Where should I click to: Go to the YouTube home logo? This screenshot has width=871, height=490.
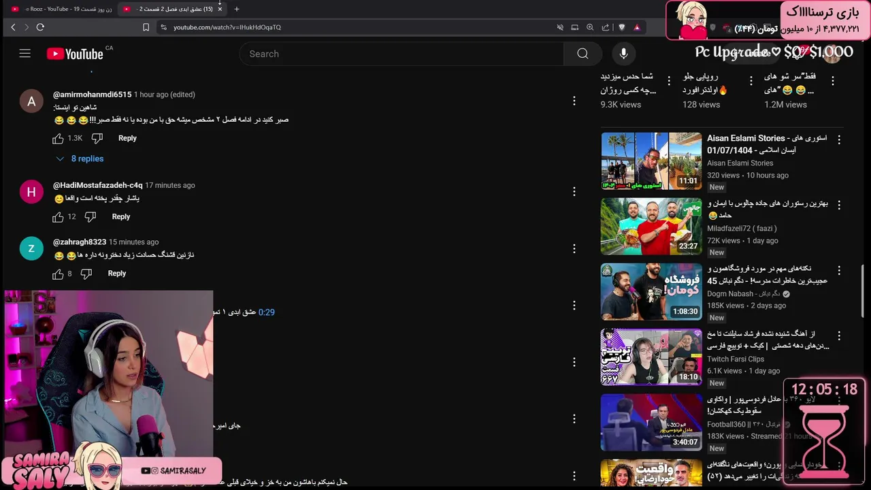75,54
